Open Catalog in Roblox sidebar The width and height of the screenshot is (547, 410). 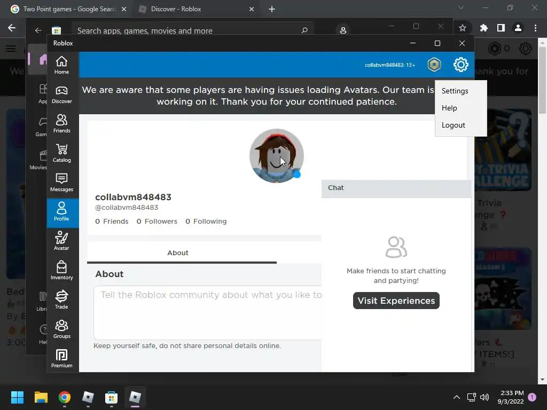62,153
